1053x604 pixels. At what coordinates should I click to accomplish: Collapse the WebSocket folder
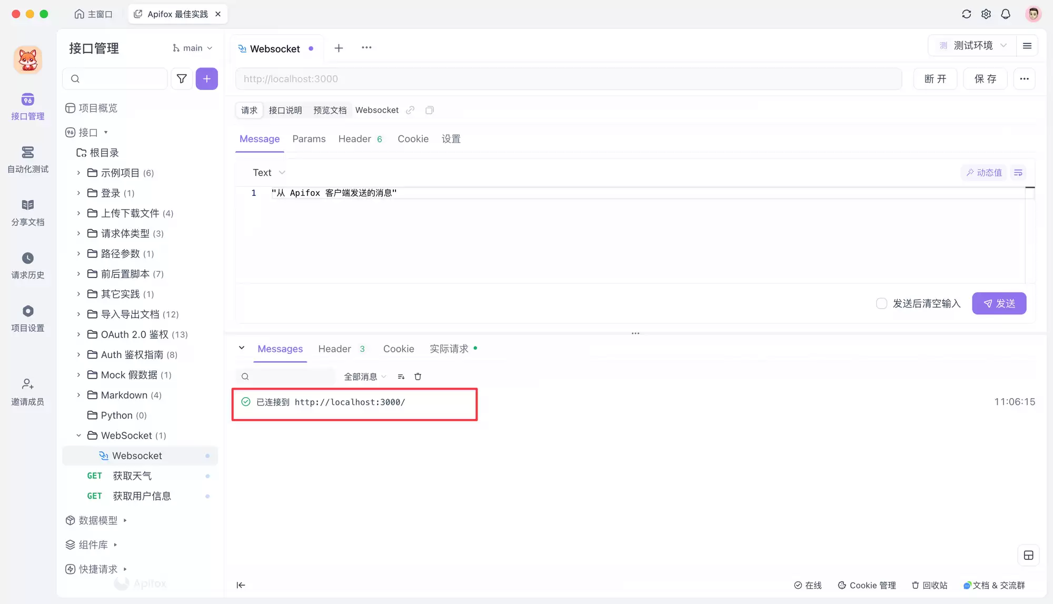pyautogui.click(x=79, y=435)
